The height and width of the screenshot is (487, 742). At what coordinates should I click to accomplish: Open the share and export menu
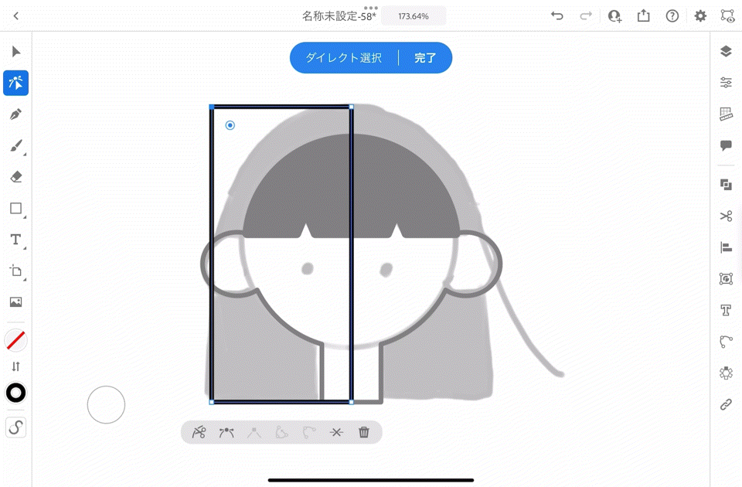pyautogui.click(x=644, y=16)
